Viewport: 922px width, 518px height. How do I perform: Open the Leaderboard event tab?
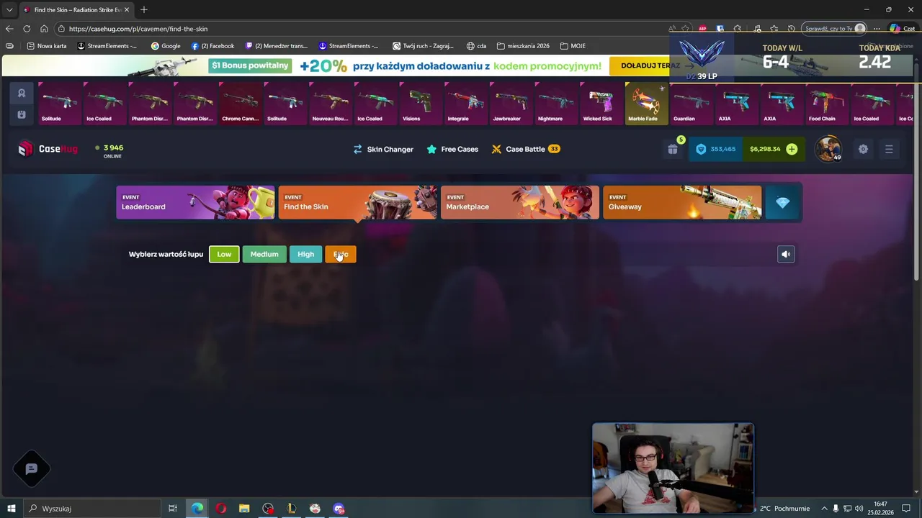tap(195, 203)
